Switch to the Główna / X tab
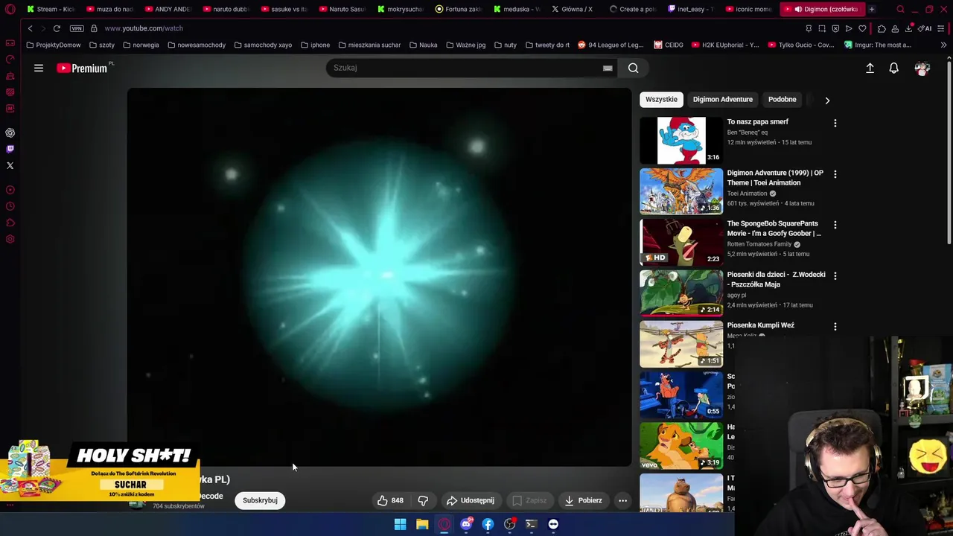Screen dimensions: 953x536 [573, 9]
